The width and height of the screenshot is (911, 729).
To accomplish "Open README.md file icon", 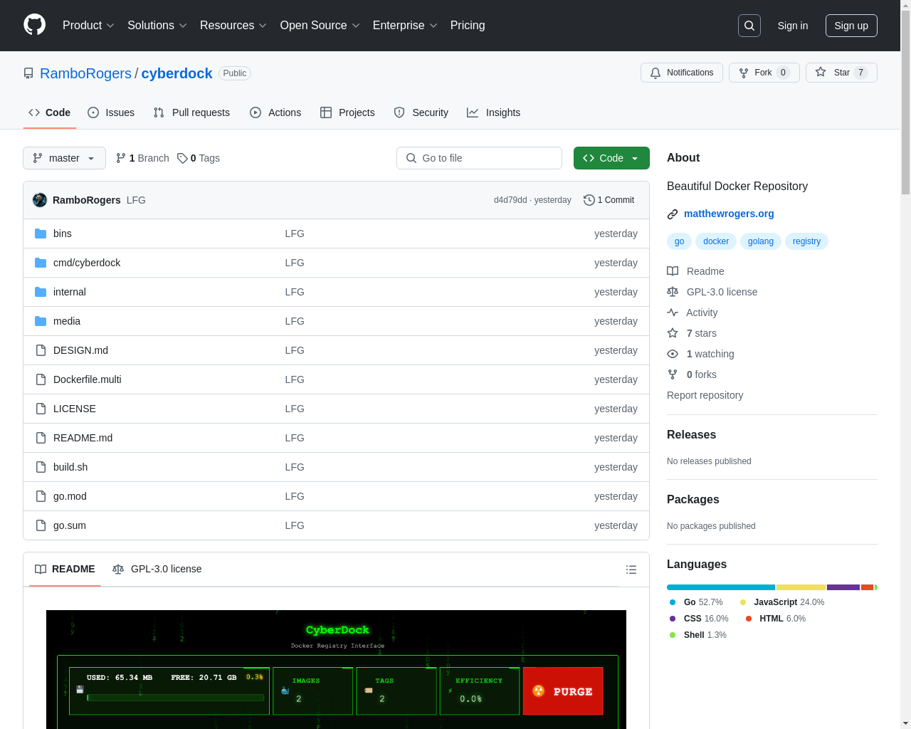I will [41, 438].
